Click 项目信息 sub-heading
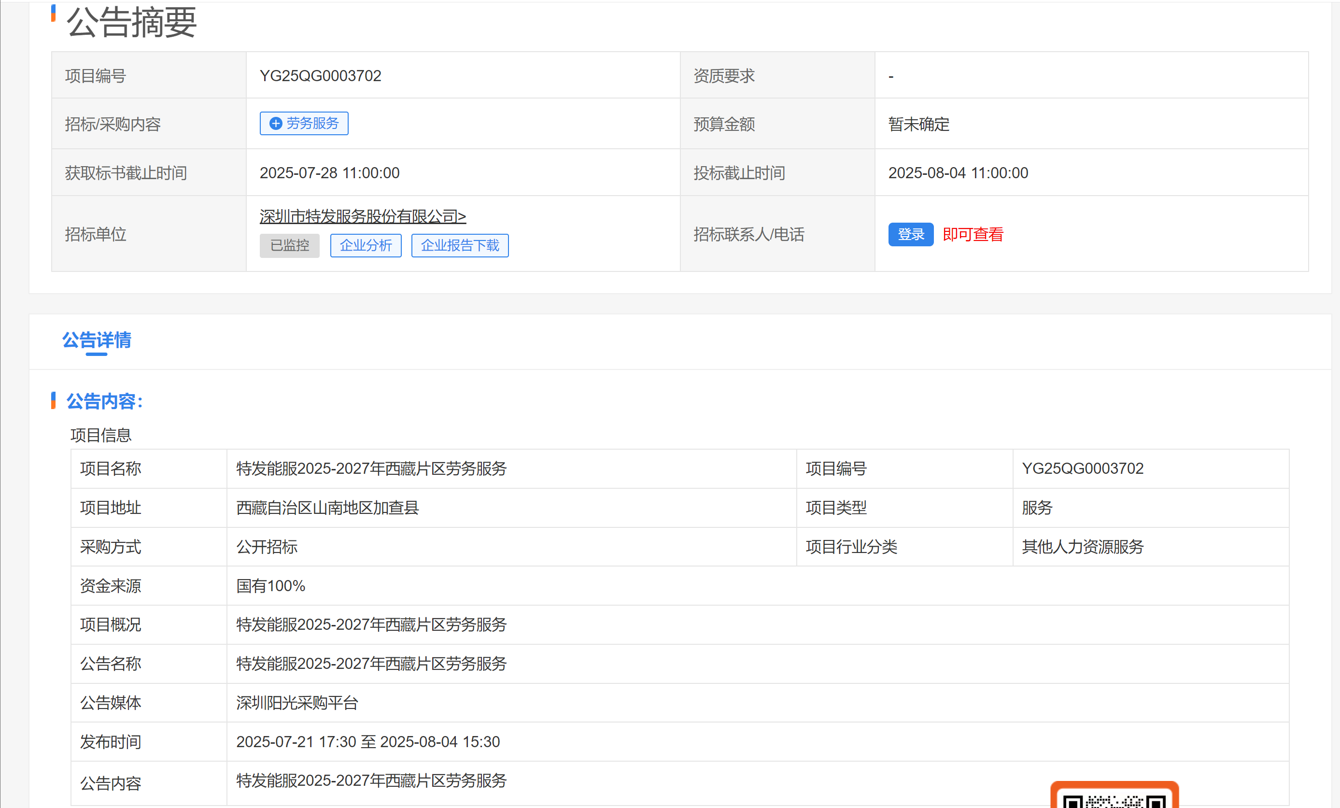Image resolution: width=1340 pixels, height=808 pixels. (100, 435)
